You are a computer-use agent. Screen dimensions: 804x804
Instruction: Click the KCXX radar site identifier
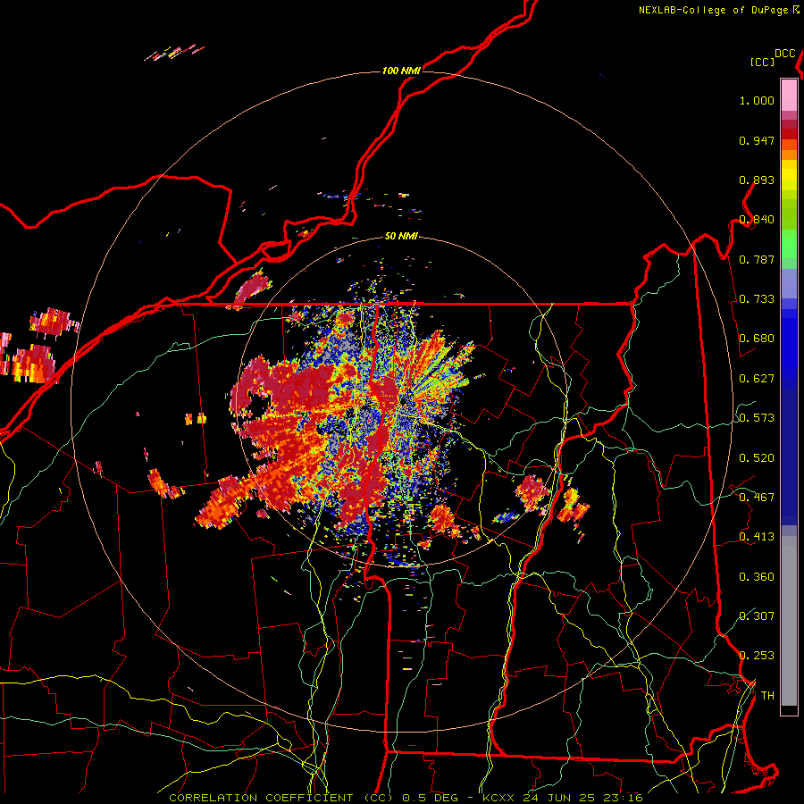pos(498,798)
